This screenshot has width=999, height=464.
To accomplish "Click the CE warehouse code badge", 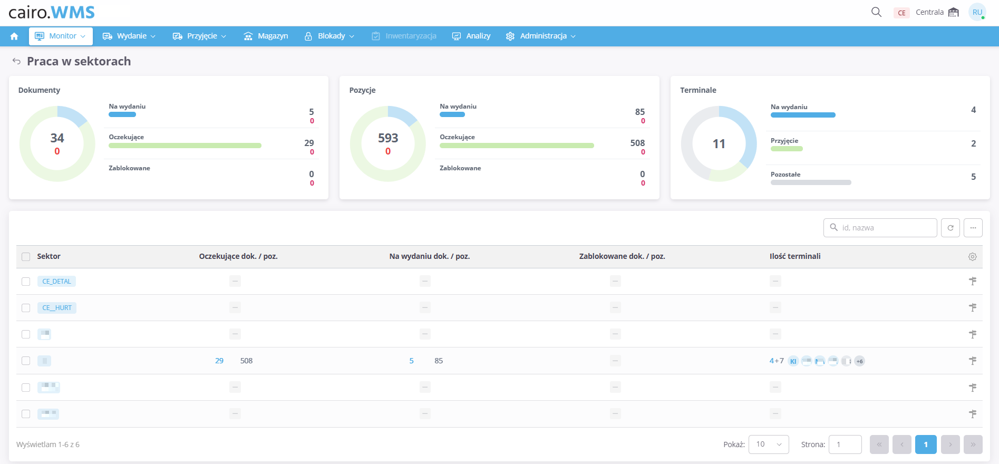I will tap(902, 13).
